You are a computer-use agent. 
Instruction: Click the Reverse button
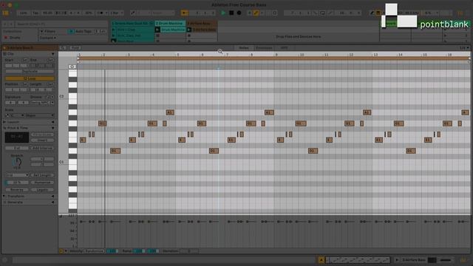pyautogui.click(x=17, y=190)
